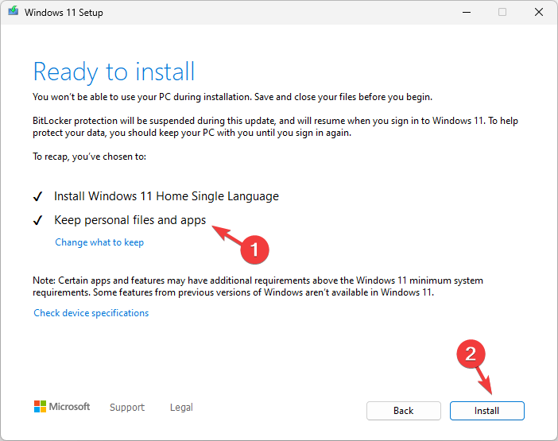Image resolution: width=558 pixels, height=441 pixels.
Task: Open the Support link
Action: coord(127,407)
